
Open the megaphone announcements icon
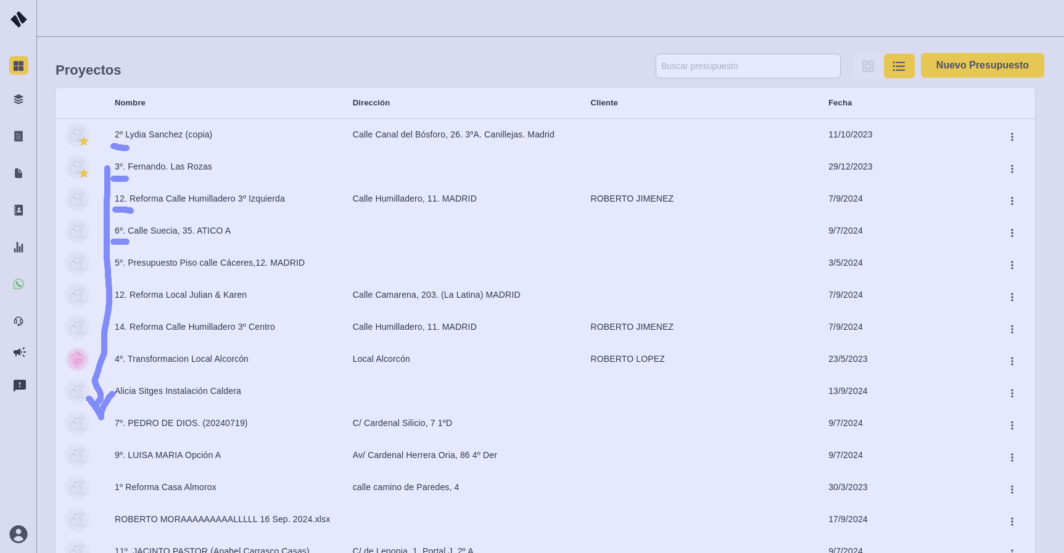pos(19,352)
